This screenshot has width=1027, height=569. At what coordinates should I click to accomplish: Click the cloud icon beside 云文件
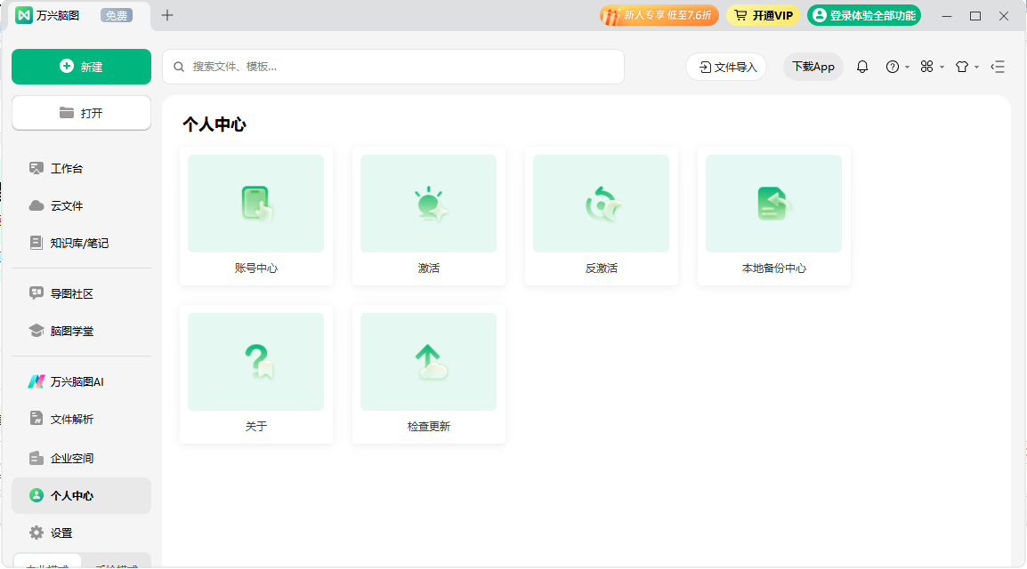click(36, 205)
